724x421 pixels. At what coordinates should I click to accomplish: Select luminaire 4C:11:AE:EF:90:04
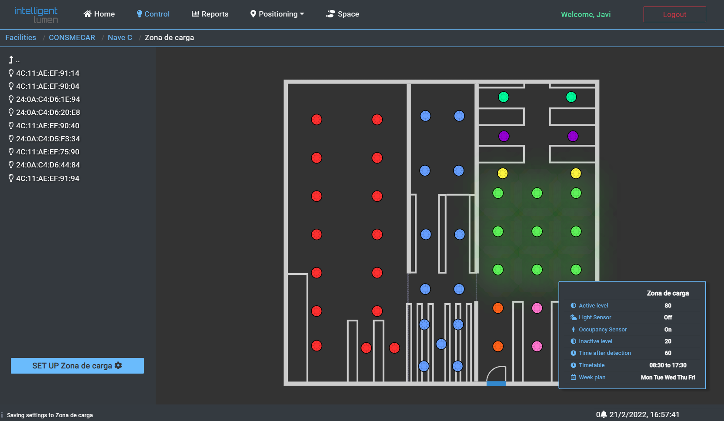[x=44, y=86]
